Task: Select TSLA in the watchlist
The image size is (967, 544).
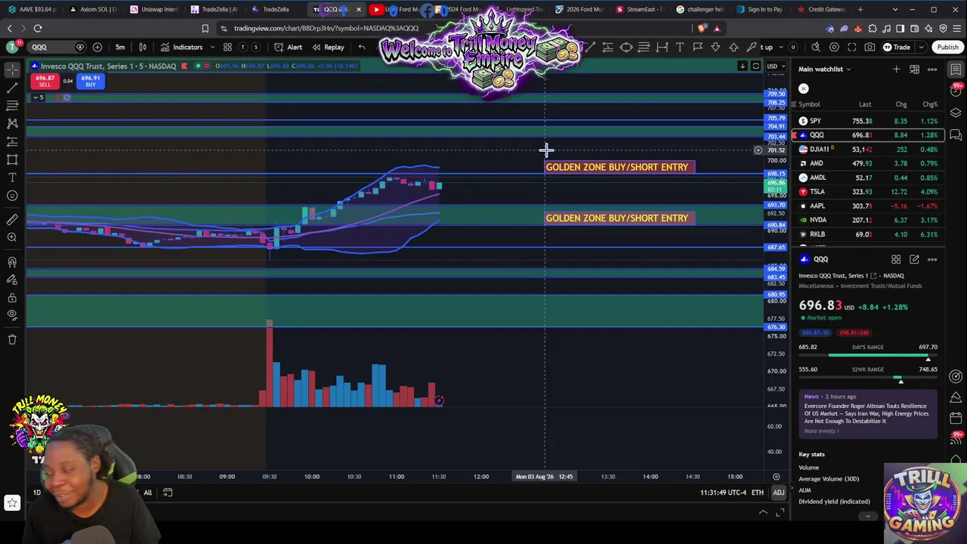Action: point(867,192)
